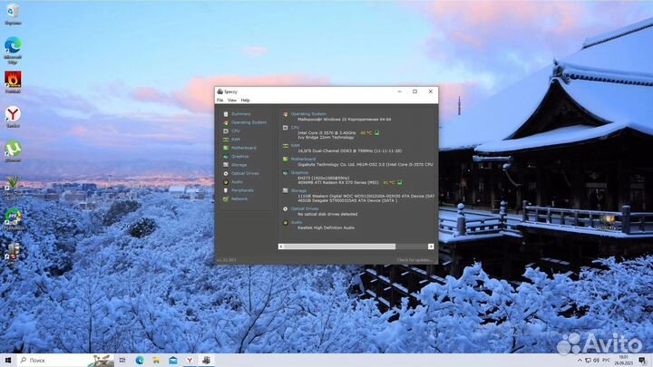The height and width of the screenshot is (367, 653).
Task: Select the uTorrent desktop shortcut
Action: point(13,149)
